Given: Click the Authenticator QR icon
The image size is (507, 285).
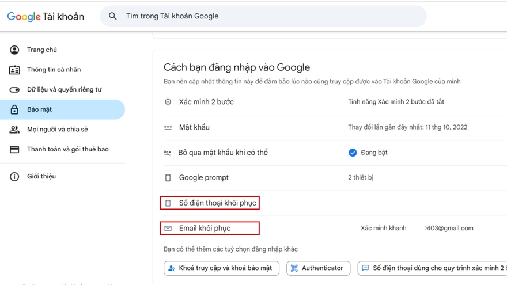Looking at the screenshot, I should (294, 268).
